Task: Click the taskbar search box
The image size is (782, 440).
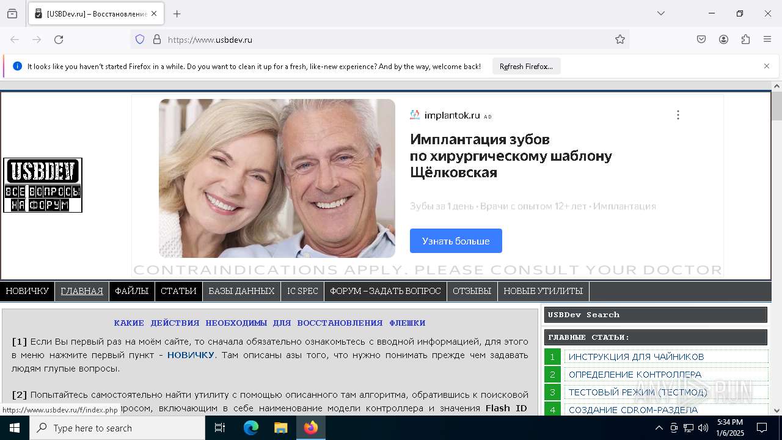Action: pyautogui.click(x=117, y=428)
